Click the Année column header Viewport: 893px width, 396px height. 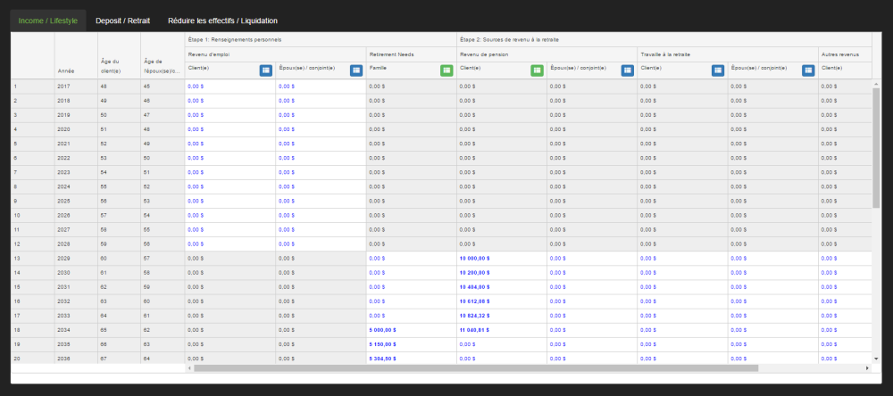coord(76,55)
